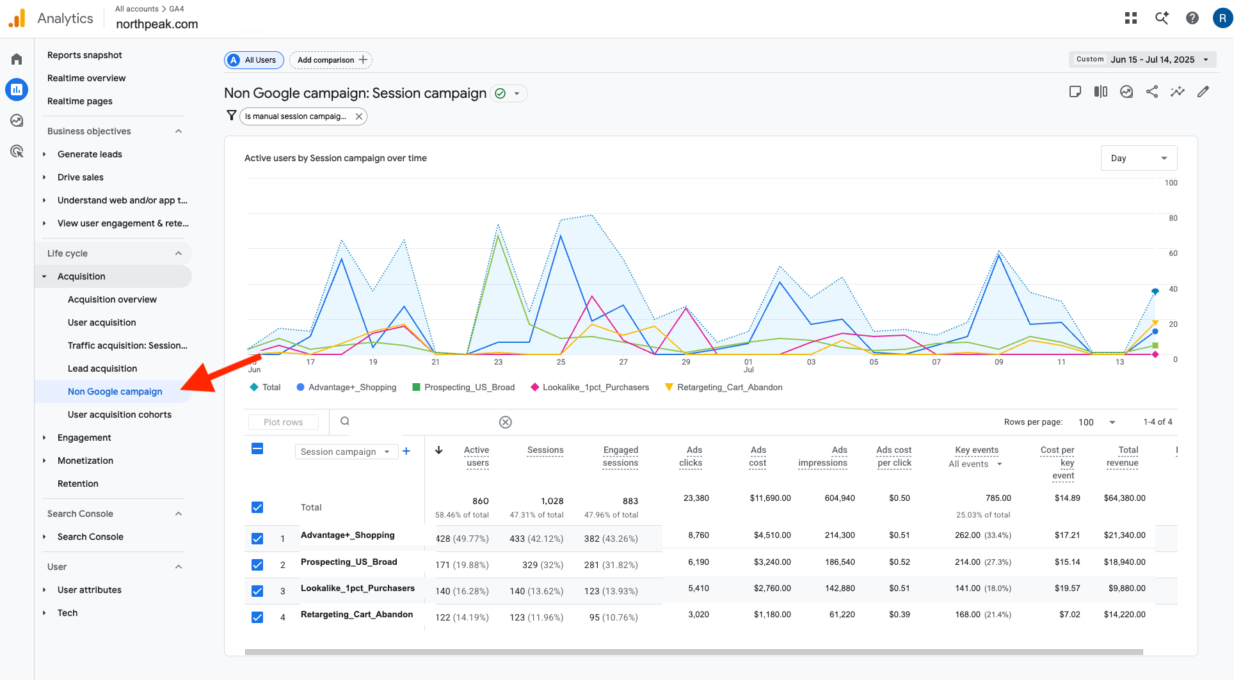Open the Session campaign dimension dropdown
This screenshot has width=1234, height=680.
[x=346, y=452]
